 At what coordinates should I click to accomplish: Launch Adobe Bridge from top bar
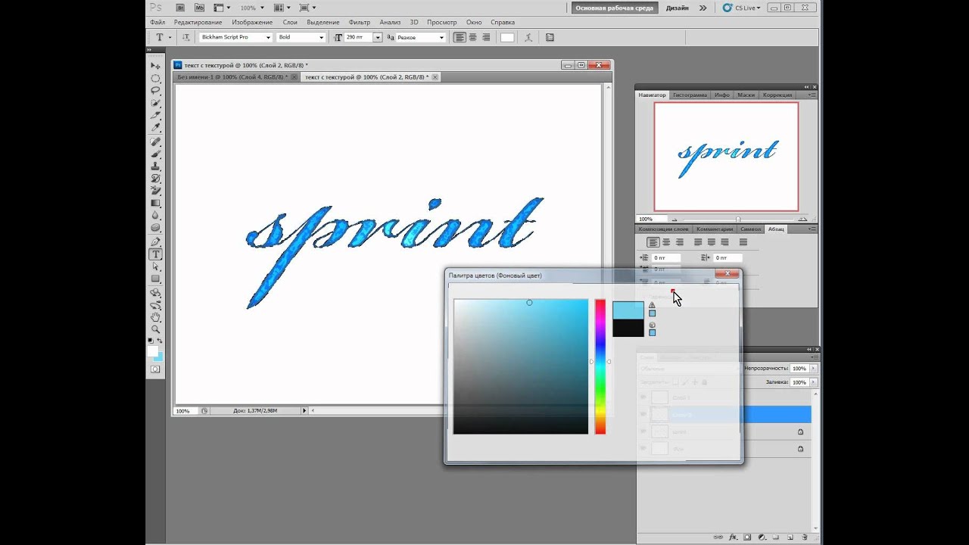point(179,8)
